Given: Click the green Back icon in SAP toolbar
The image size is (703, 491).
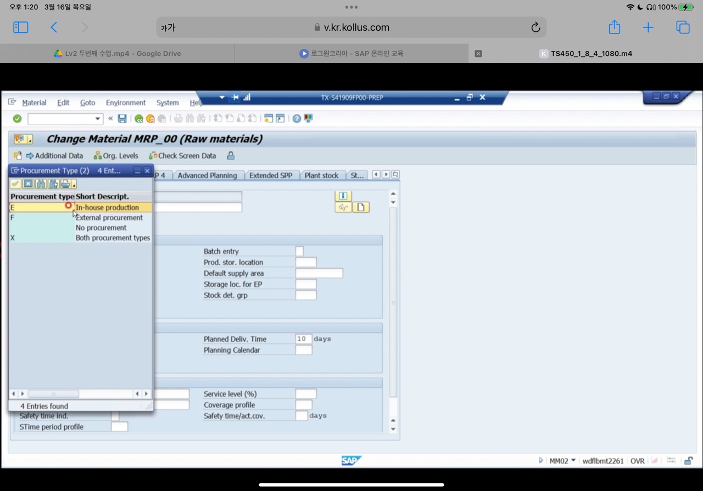Looking at the screenshot, I should (x=139, y=118).
